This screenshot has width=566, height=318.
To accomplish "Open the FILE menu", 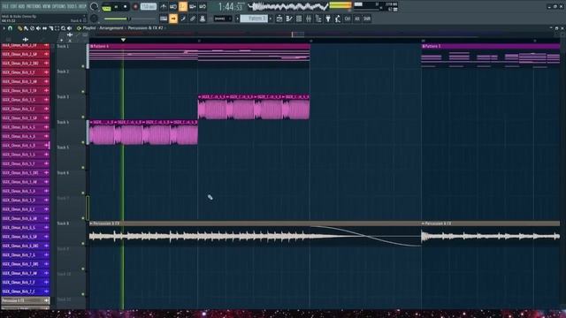I will 5,6.
